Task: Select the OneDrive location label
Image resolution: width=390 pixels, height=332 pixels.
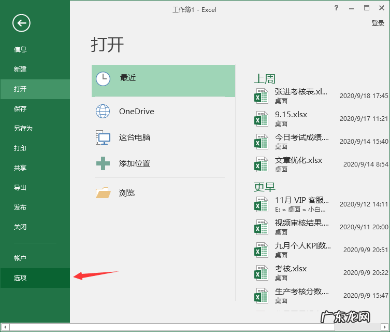Action: pos(137,112)
